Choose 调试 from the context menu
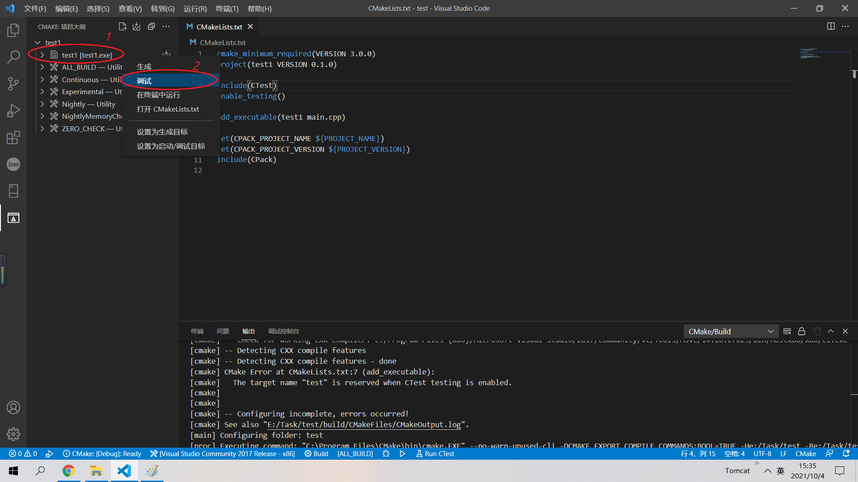This screenshot has height=482, width=858. [144, 81]
